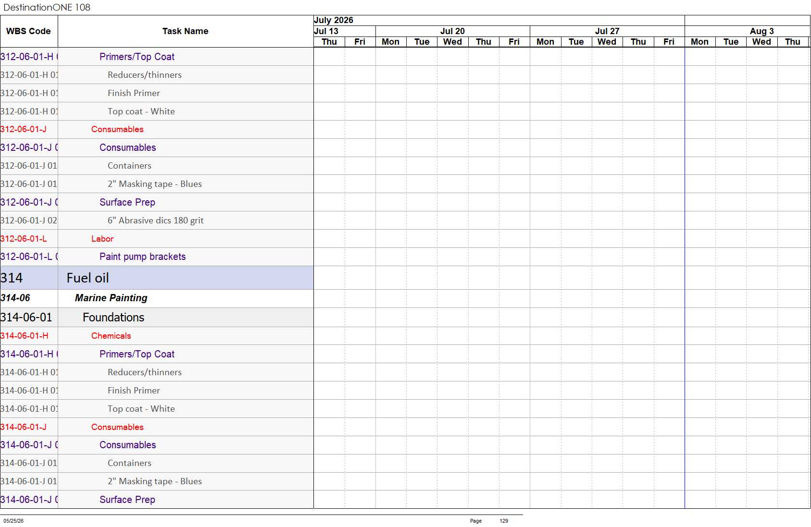Screen dimensions: 811x527
Task: Click the 05/25/26 date in footer
Action: pyautogui.click(x=13, y=521)
